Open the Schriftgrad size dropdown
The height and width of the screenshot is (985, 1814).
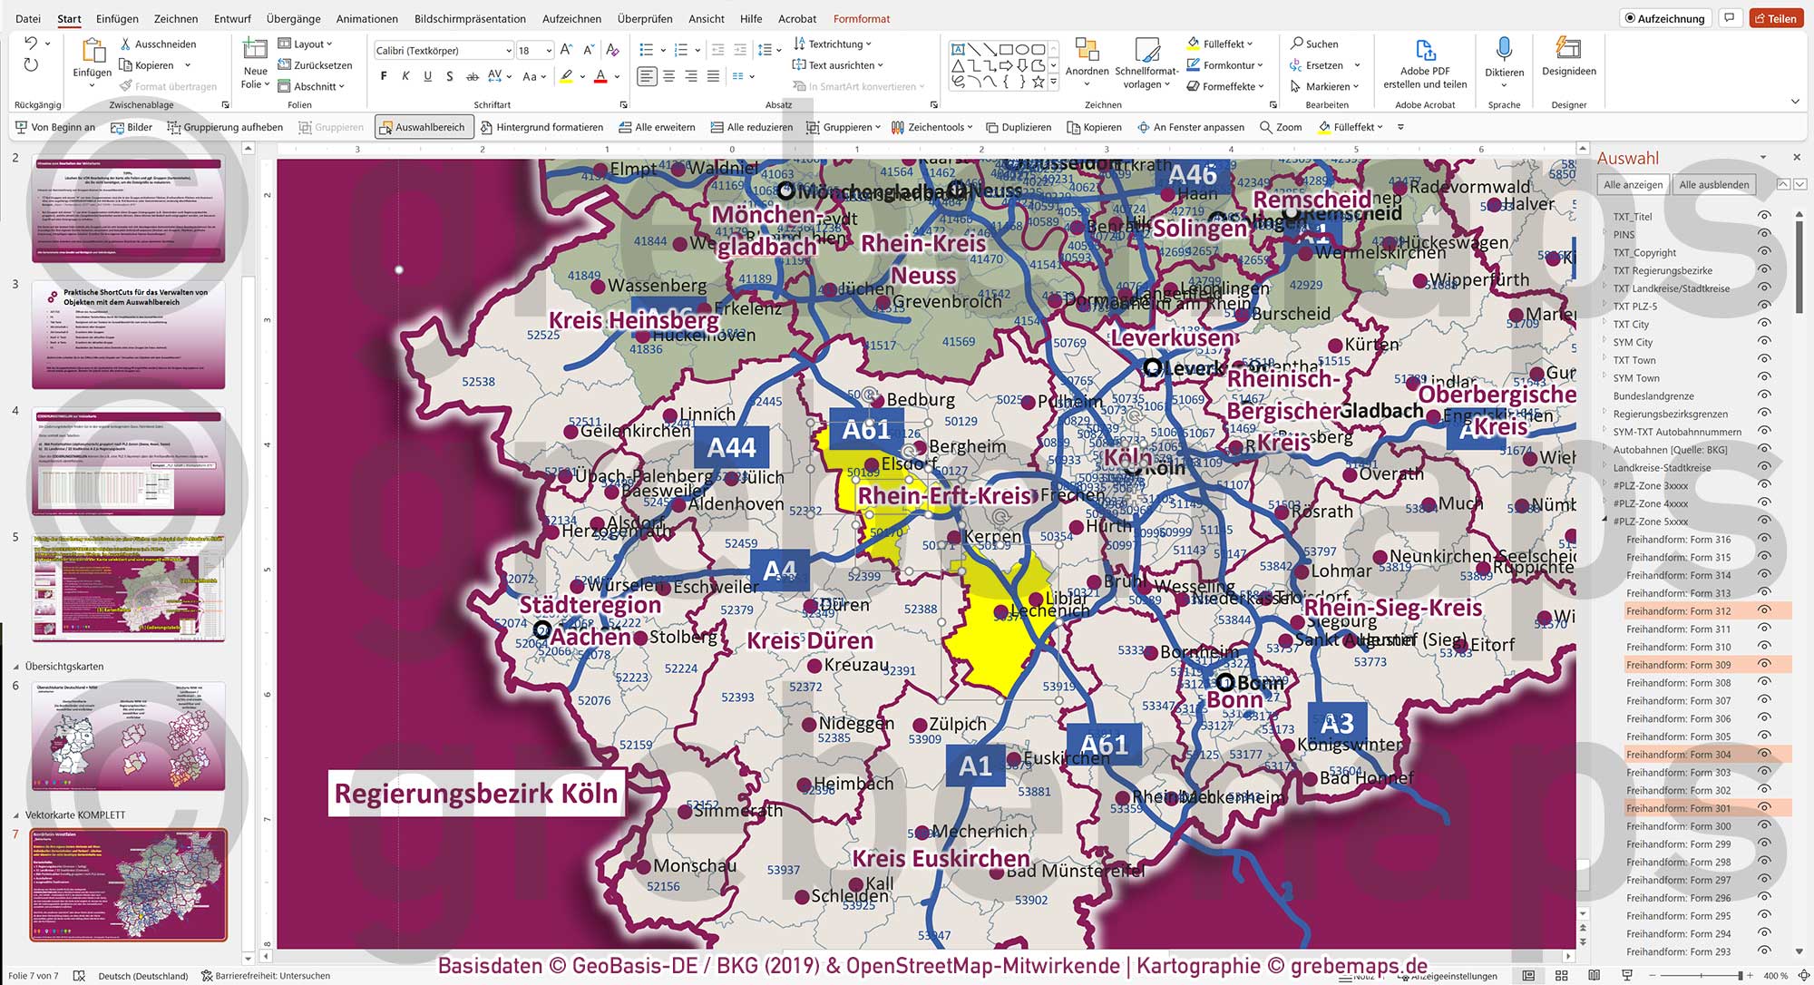[548, 50]
